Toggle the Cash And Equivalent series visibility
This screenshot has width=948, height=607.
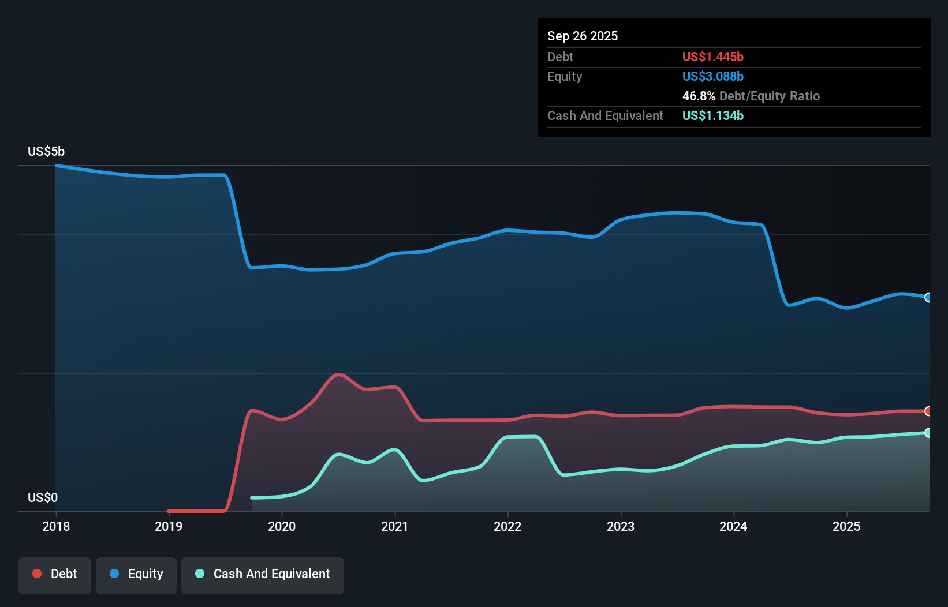click(x=263, y=575)
